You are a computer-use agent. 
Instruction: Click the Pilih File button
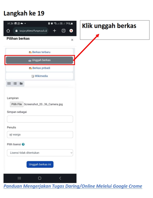tap(17, 104)
